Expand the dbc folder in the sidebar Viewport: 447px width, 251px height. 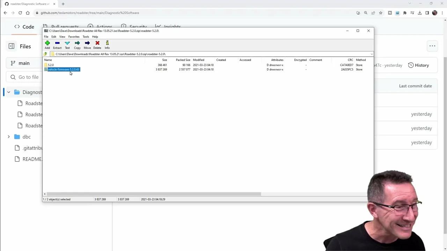click(8, 137)
